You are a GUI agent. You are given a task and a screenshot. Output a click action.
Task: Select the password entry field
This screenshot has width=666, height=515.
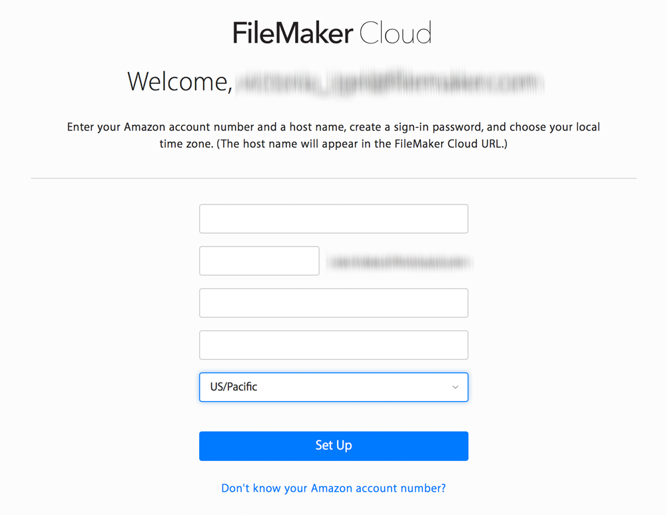point(333,302)
